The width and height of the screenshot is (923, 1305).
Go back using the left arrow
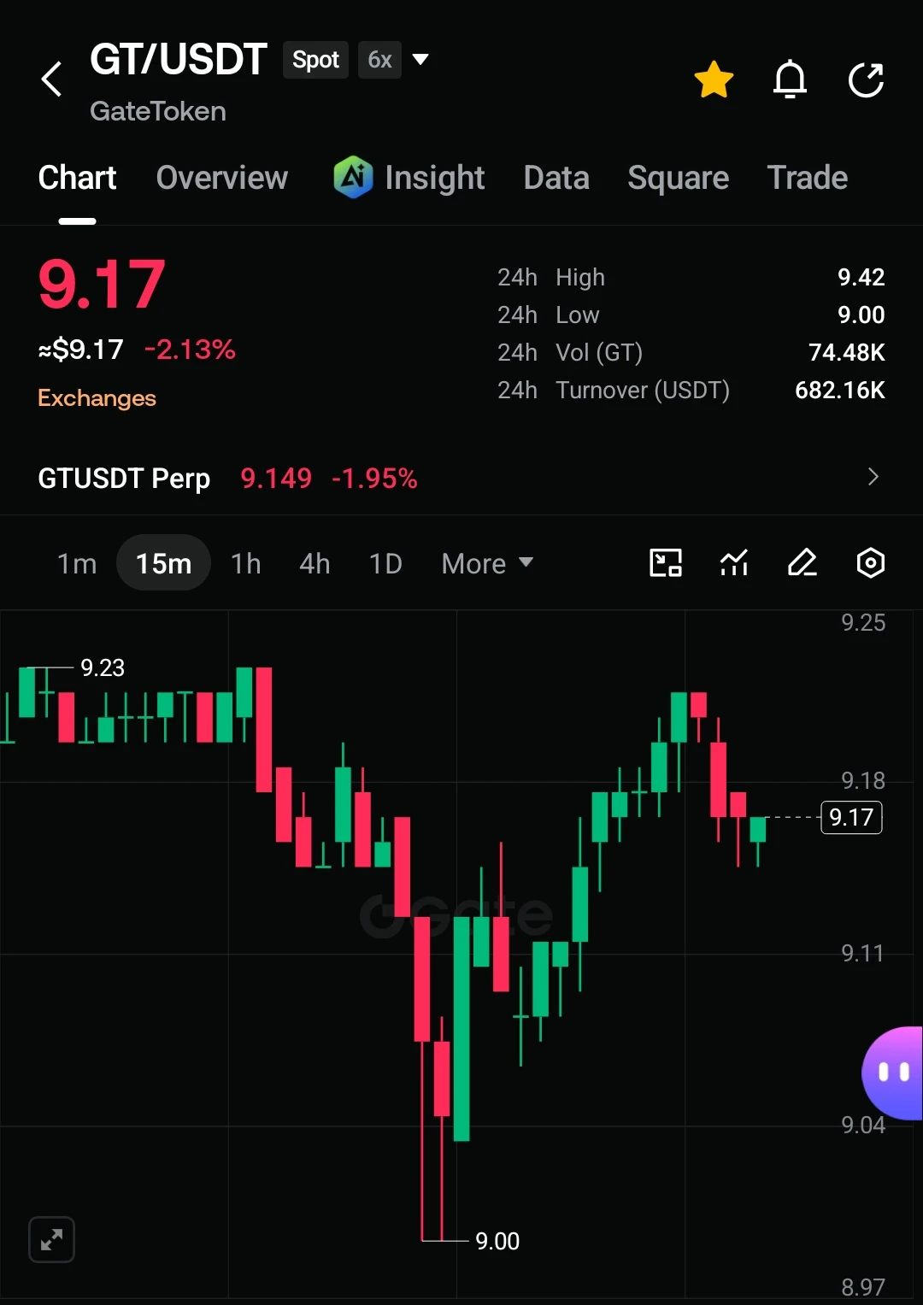[52, 79]
